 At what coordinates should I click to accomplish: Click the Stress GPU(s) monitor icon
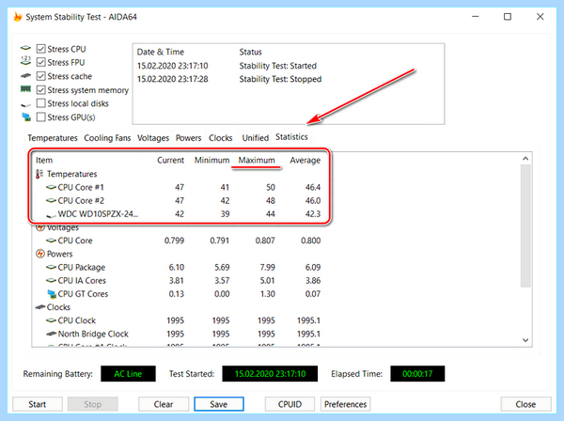click(26, 117)
